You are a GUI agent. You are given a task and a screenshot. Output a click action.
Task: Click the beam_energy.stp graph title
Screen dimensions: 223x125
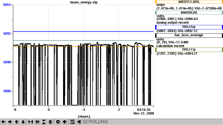[84, 2]
